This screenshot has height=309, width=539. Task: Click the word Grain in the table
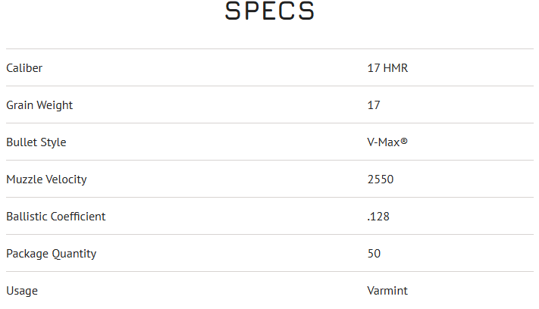(x=20, y=105)
